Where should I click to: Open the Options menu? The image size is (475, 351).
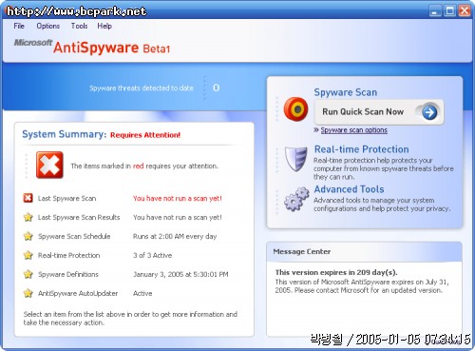click(x=48, y=26)
